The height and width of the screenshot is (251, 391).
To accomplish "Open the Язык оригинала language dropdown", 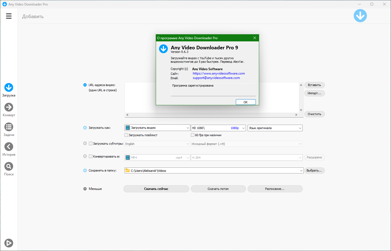I will pos(275,128).
